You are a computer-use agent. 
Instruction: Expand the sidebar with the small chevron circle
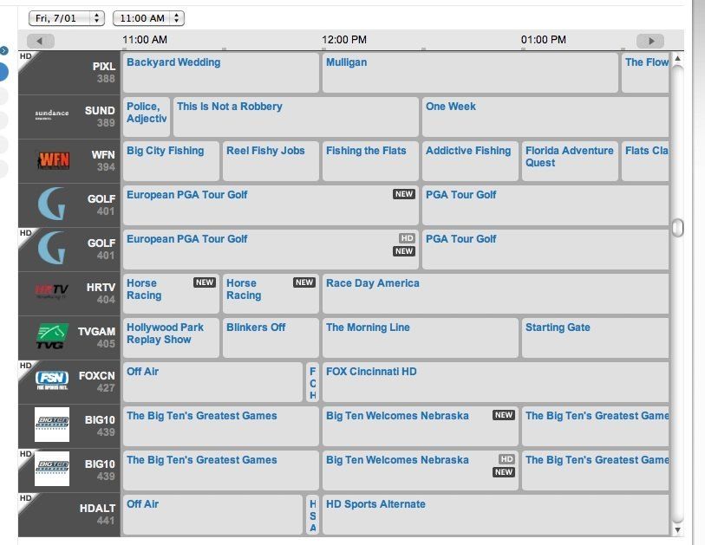point(4,50)
